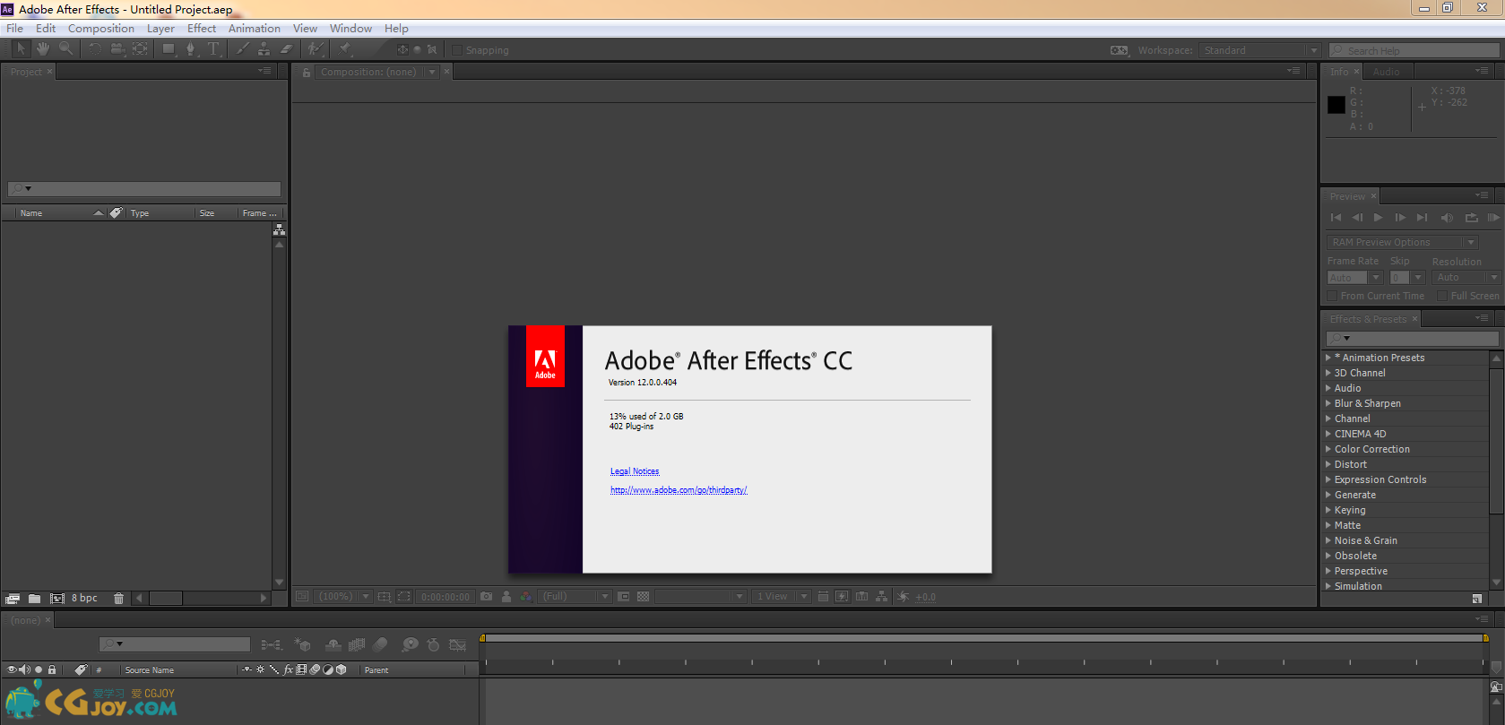This screenshot has height=725, width=1505.
Task: Open the Composition Mini-Flowchart in timeline
Action: pyautogui.click(x=271, y=644)
